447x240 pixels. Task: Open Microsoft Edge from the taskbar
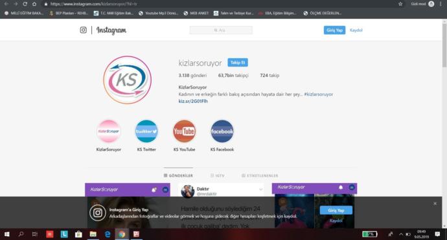point(108,234)
